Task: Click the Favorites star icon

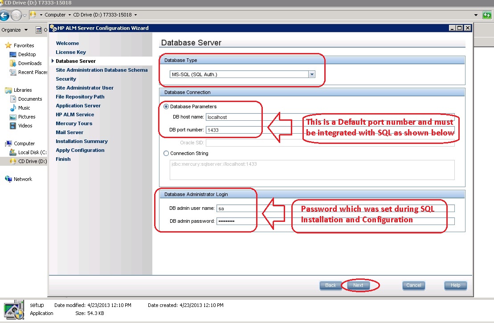Action: point(8,45)
